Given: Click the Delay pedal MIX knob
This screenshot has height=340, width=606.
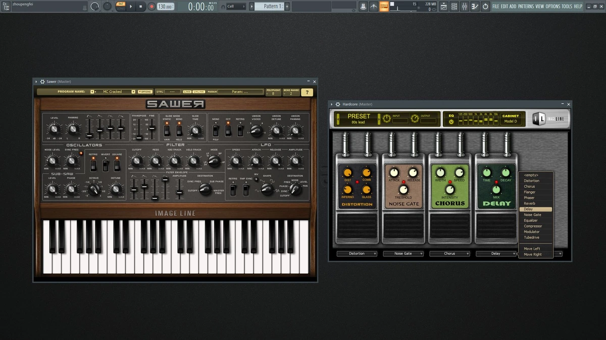Looking at the screenshot, I should pos(496,189).
